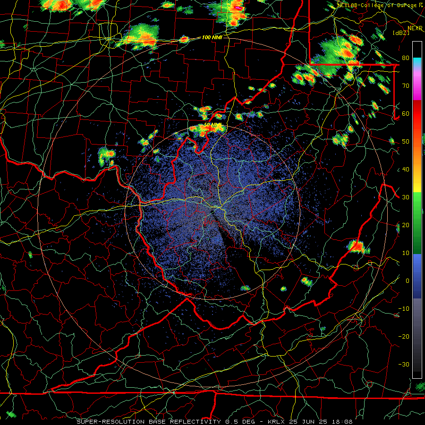Click the 60 value on the dBZ scale
425x425 pixels.
406,113
